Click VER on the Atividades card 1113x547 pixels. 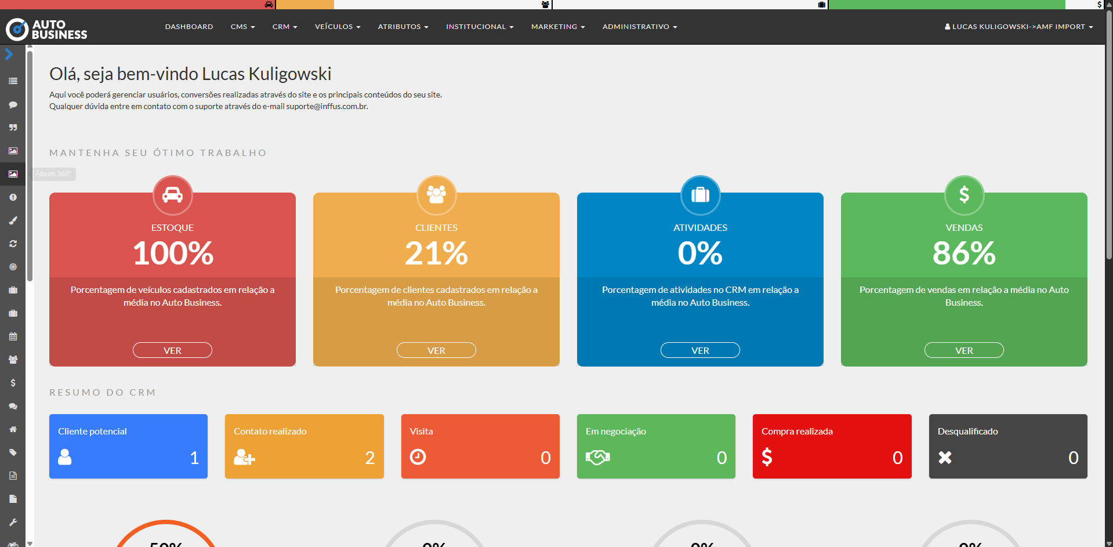coord(700,350)
